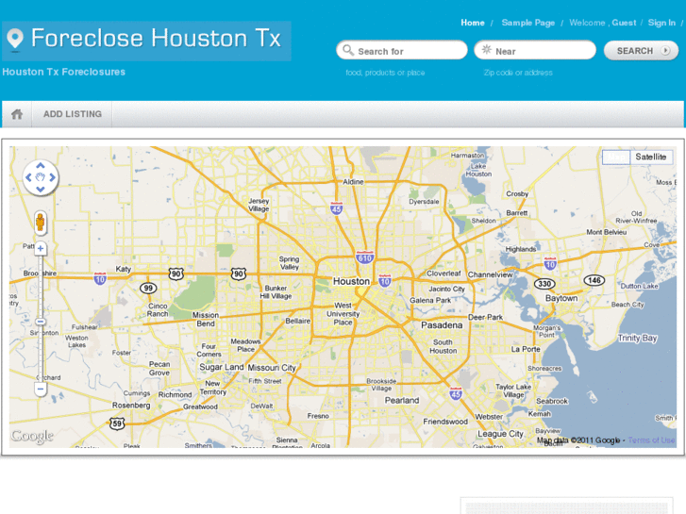Click the 'Rosenberg' label on map
Screen dimensions: 686x514
click(x=131, y=406)
